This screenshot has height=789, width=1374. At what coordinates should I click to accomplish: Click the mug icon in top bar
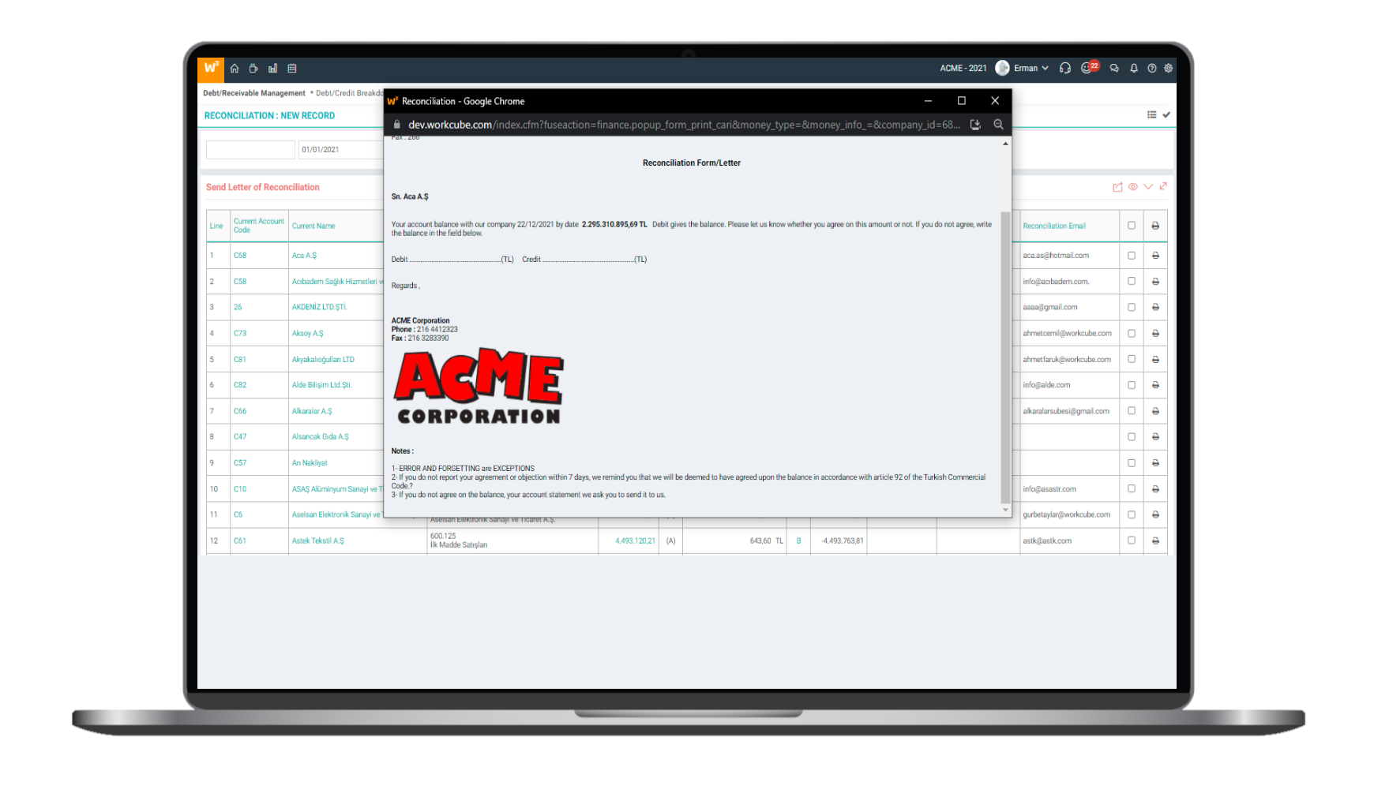[x=253, y=69]
